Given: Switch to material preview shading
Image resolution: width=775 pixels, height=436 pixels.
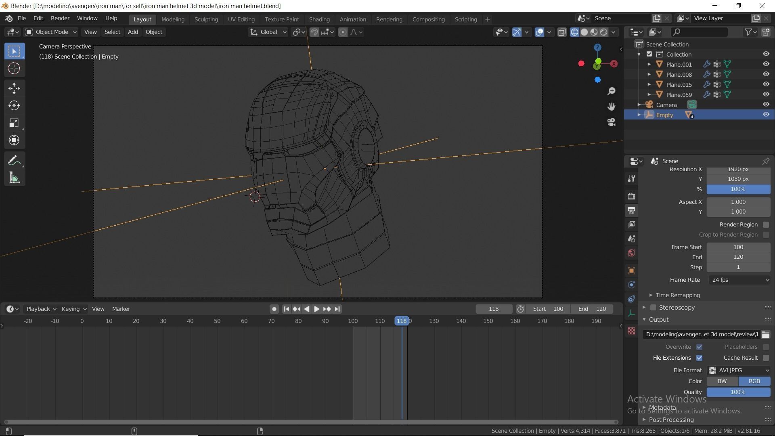Looking at the screenshot, I should (x=594, y=32).
